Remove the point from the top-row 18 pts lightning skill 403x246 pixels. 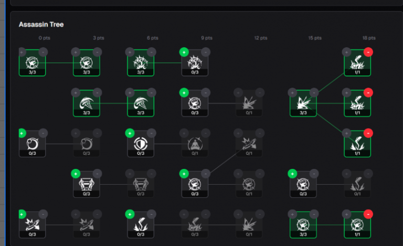[x=368, y=52]
